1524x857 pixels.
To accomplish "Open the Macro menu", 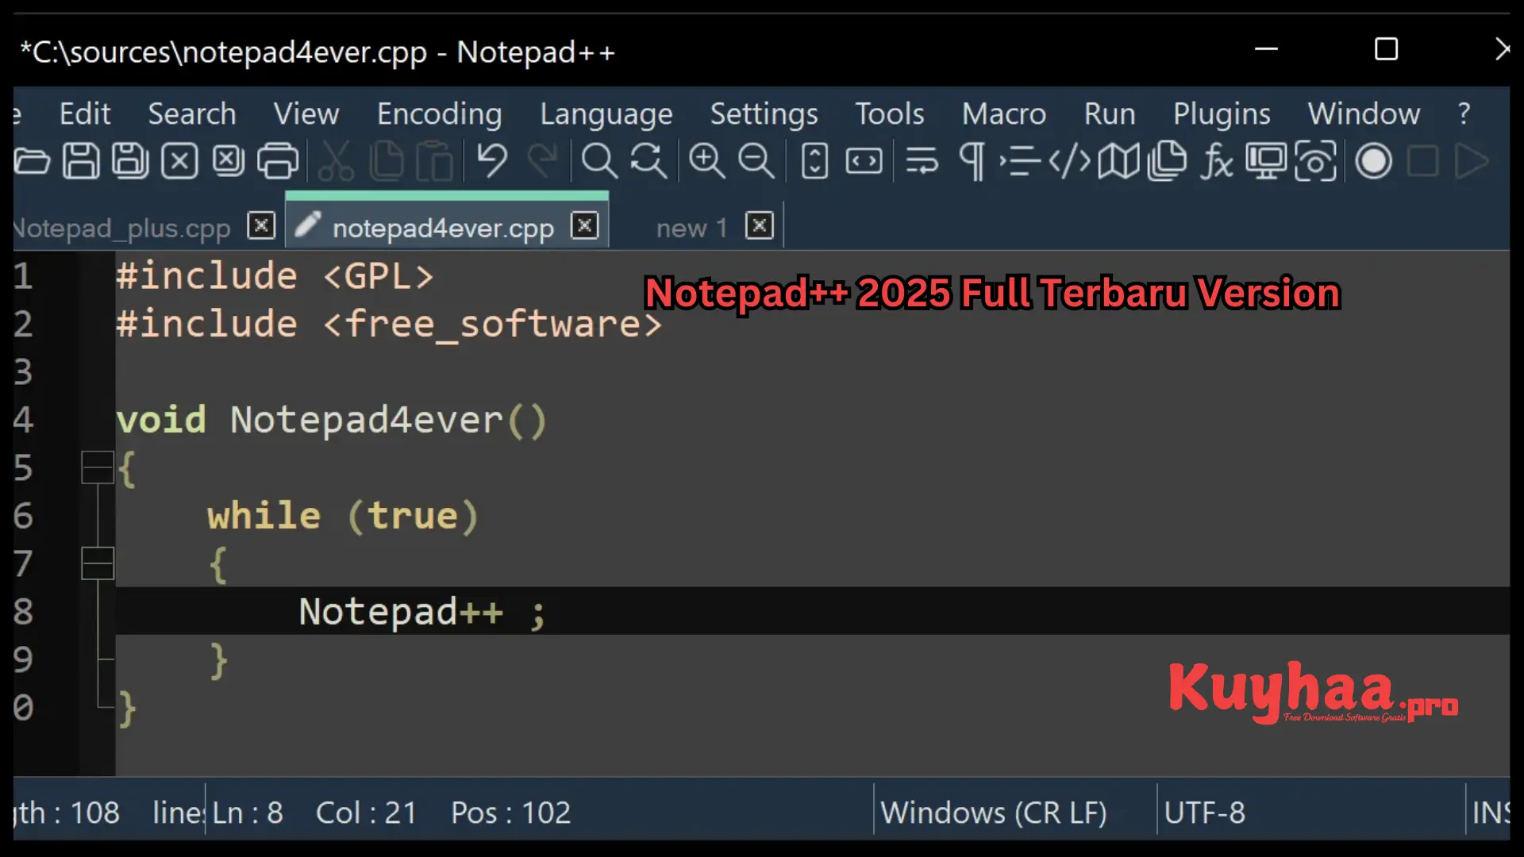I will pos(1004,113).
